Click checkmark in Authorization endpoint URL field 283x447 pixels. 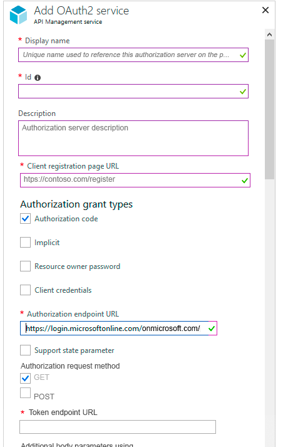[x=212, y=329]
